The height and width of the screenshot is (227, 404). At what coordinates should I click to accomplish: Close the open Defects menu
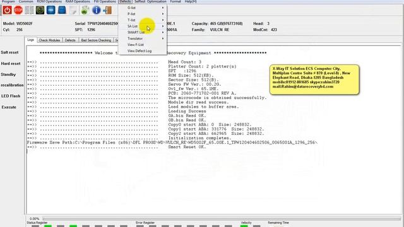125,1
